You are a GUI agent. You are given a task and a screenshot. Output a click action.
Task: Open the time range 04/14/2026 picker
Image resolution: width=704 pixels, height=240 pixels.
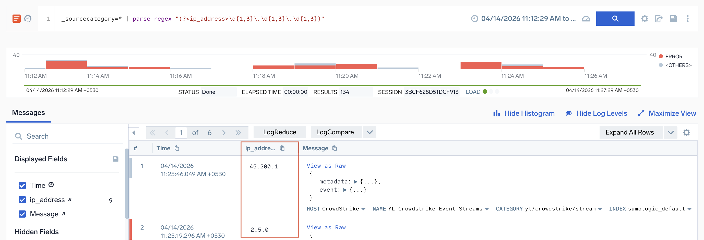(x=528, y=19)
